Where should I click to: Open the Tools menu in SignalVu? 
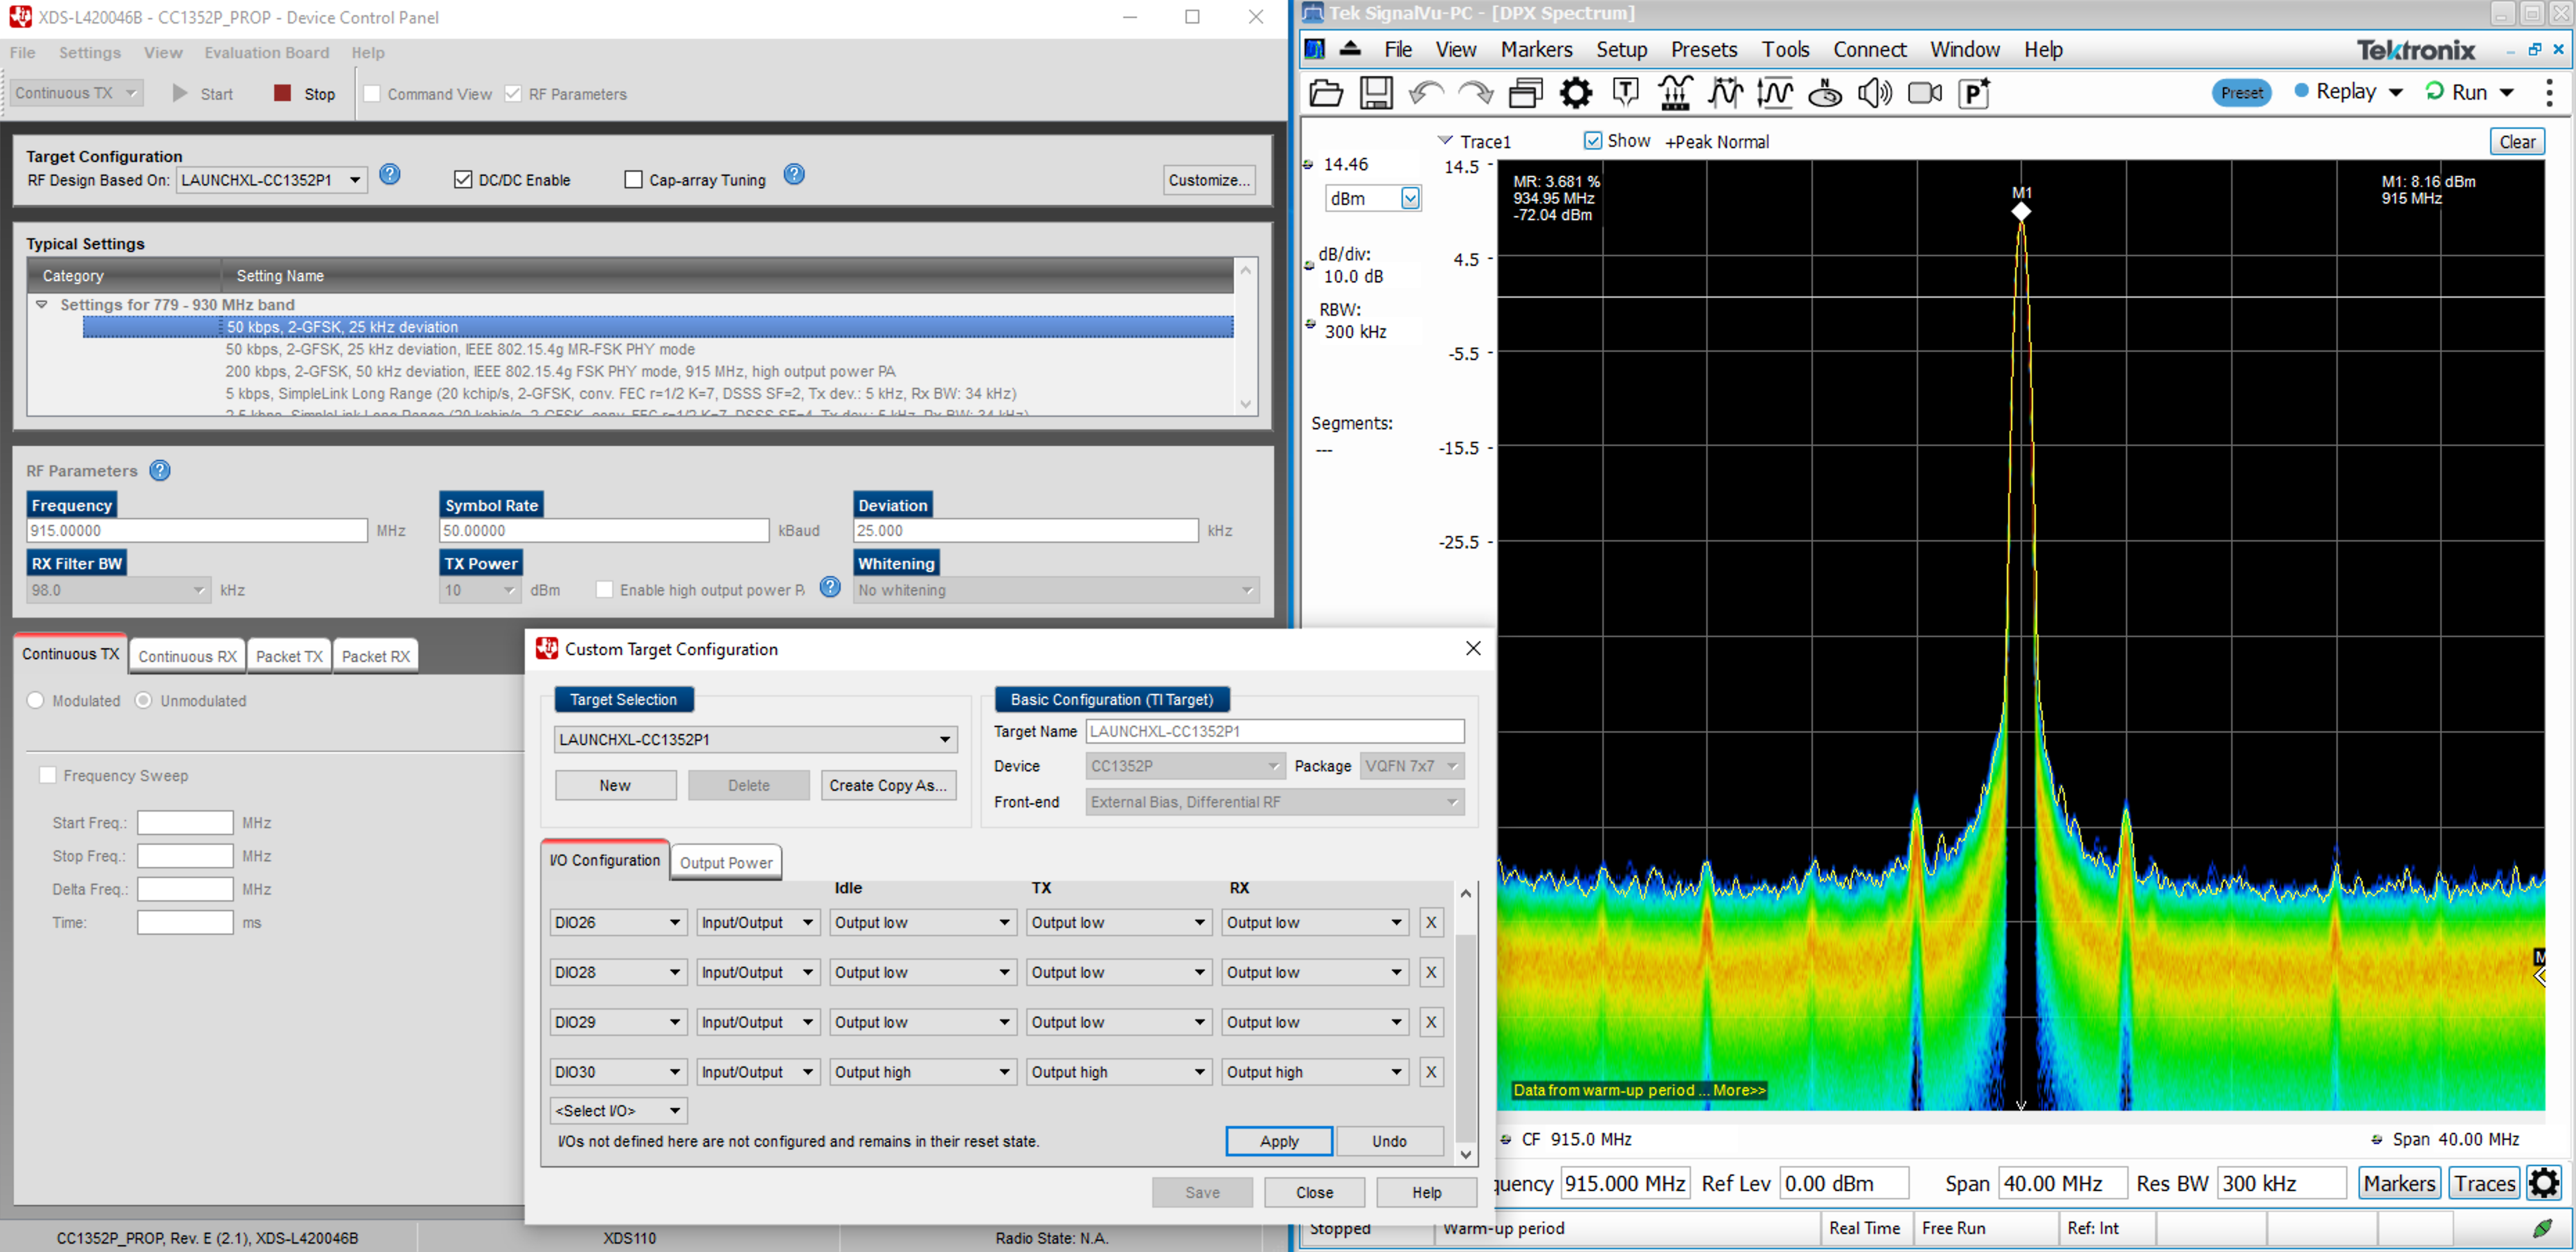tap(1785, 49)
